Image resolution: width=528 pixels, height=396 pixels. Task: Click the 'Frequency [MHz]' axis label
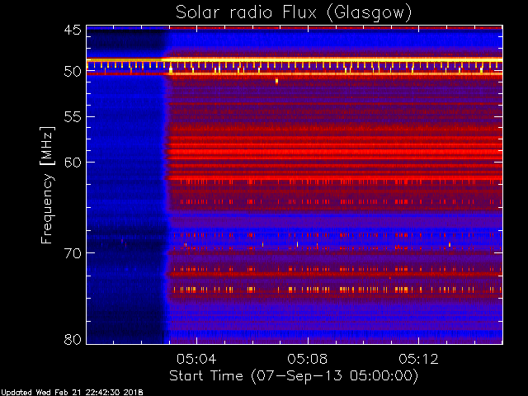click(47, 185)
